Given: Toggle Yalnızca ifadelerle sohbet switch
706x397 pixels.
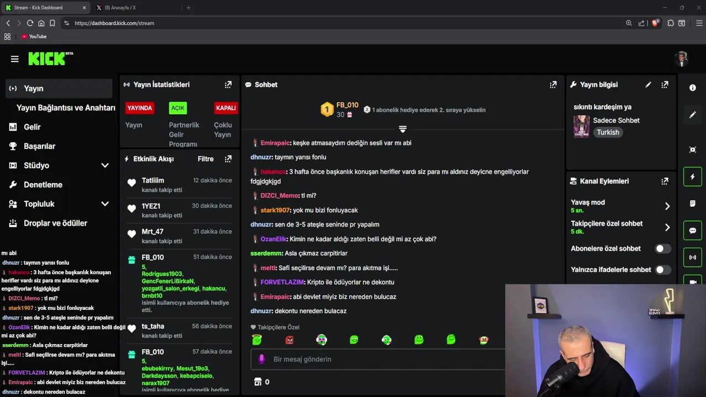Looking at the screenshot, I should click(662, 270).
